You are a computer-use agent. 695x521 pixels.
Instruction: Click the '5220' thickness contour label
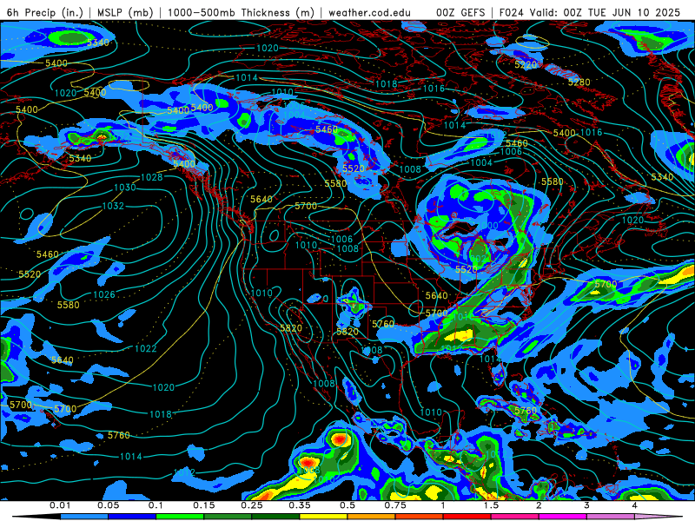point(526,64)
